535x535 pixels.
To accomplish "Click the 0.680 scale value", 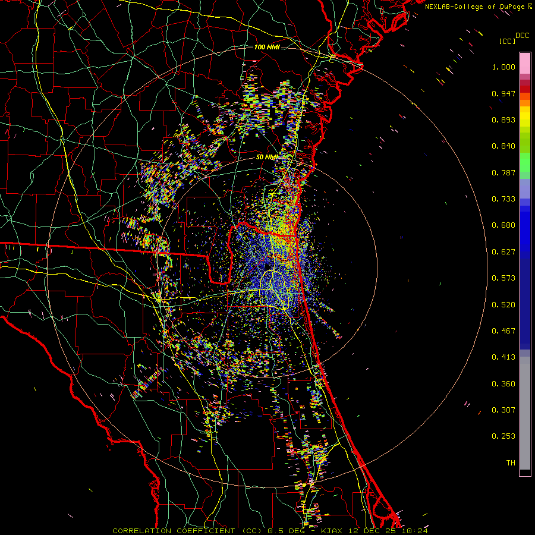I will click(x=503, y=225).
